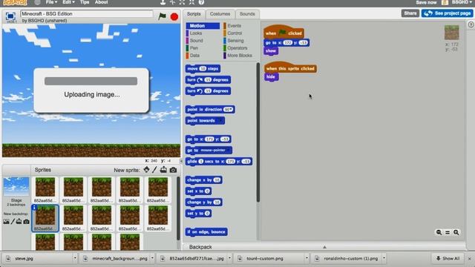Select the More Blocks category

[239, 56]
